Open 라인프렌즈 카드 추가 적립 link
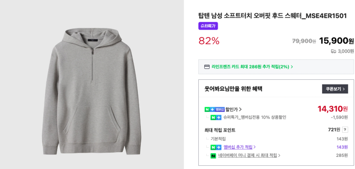Viewport: 355px width, 169px height. click(250, 67)
